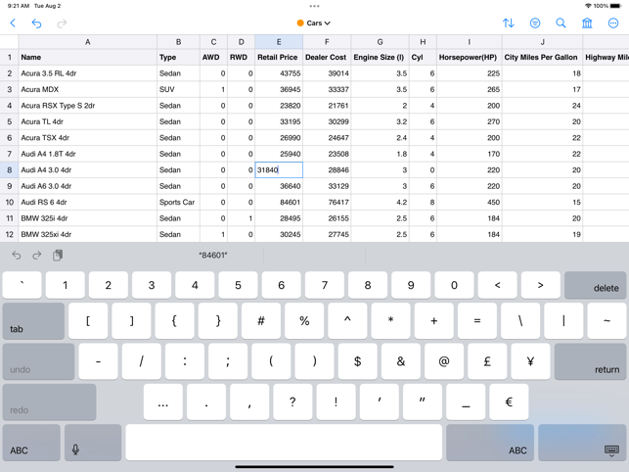Tap the space bar
Image resolution: width=629 pixels, height=472 pixels.
(284, 443)
